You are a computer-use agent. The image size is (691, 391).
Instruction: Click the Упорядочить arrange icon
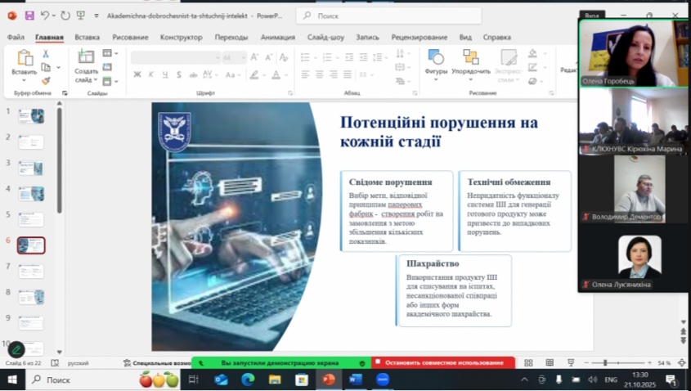[x=471, y=59]
